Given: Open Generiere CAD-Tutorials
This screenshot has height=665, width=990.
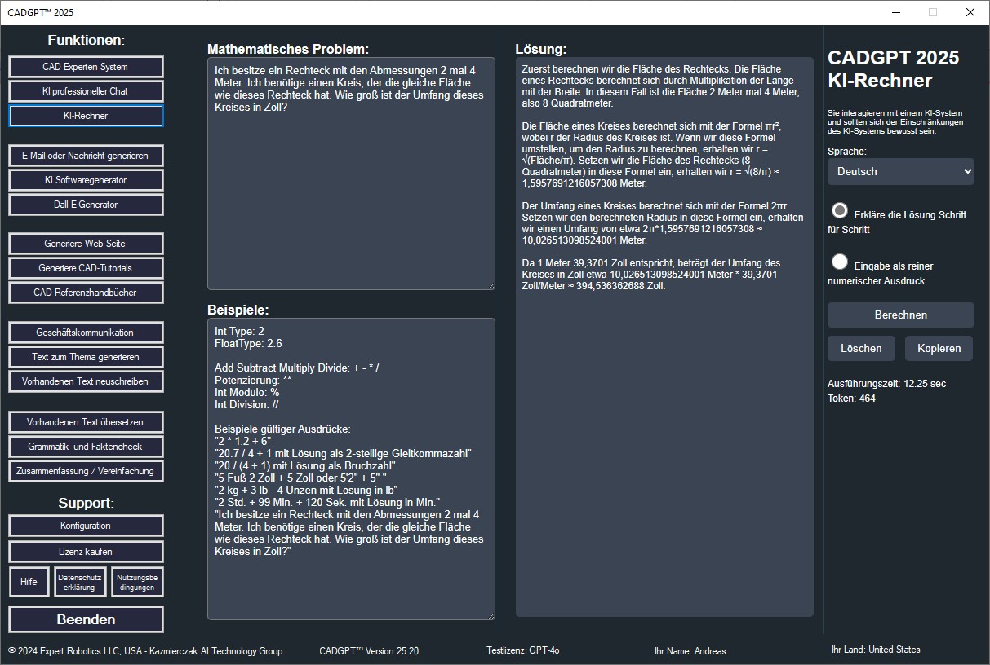Looking at the screenshot, I should coord(86,268).
